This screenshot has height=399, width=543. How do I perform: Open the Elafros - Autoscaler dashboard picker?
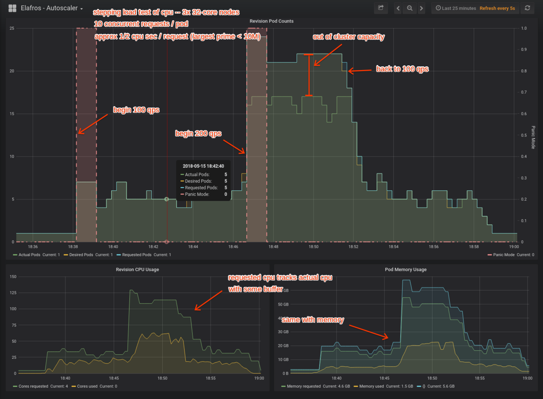click(x=52, y=8)
